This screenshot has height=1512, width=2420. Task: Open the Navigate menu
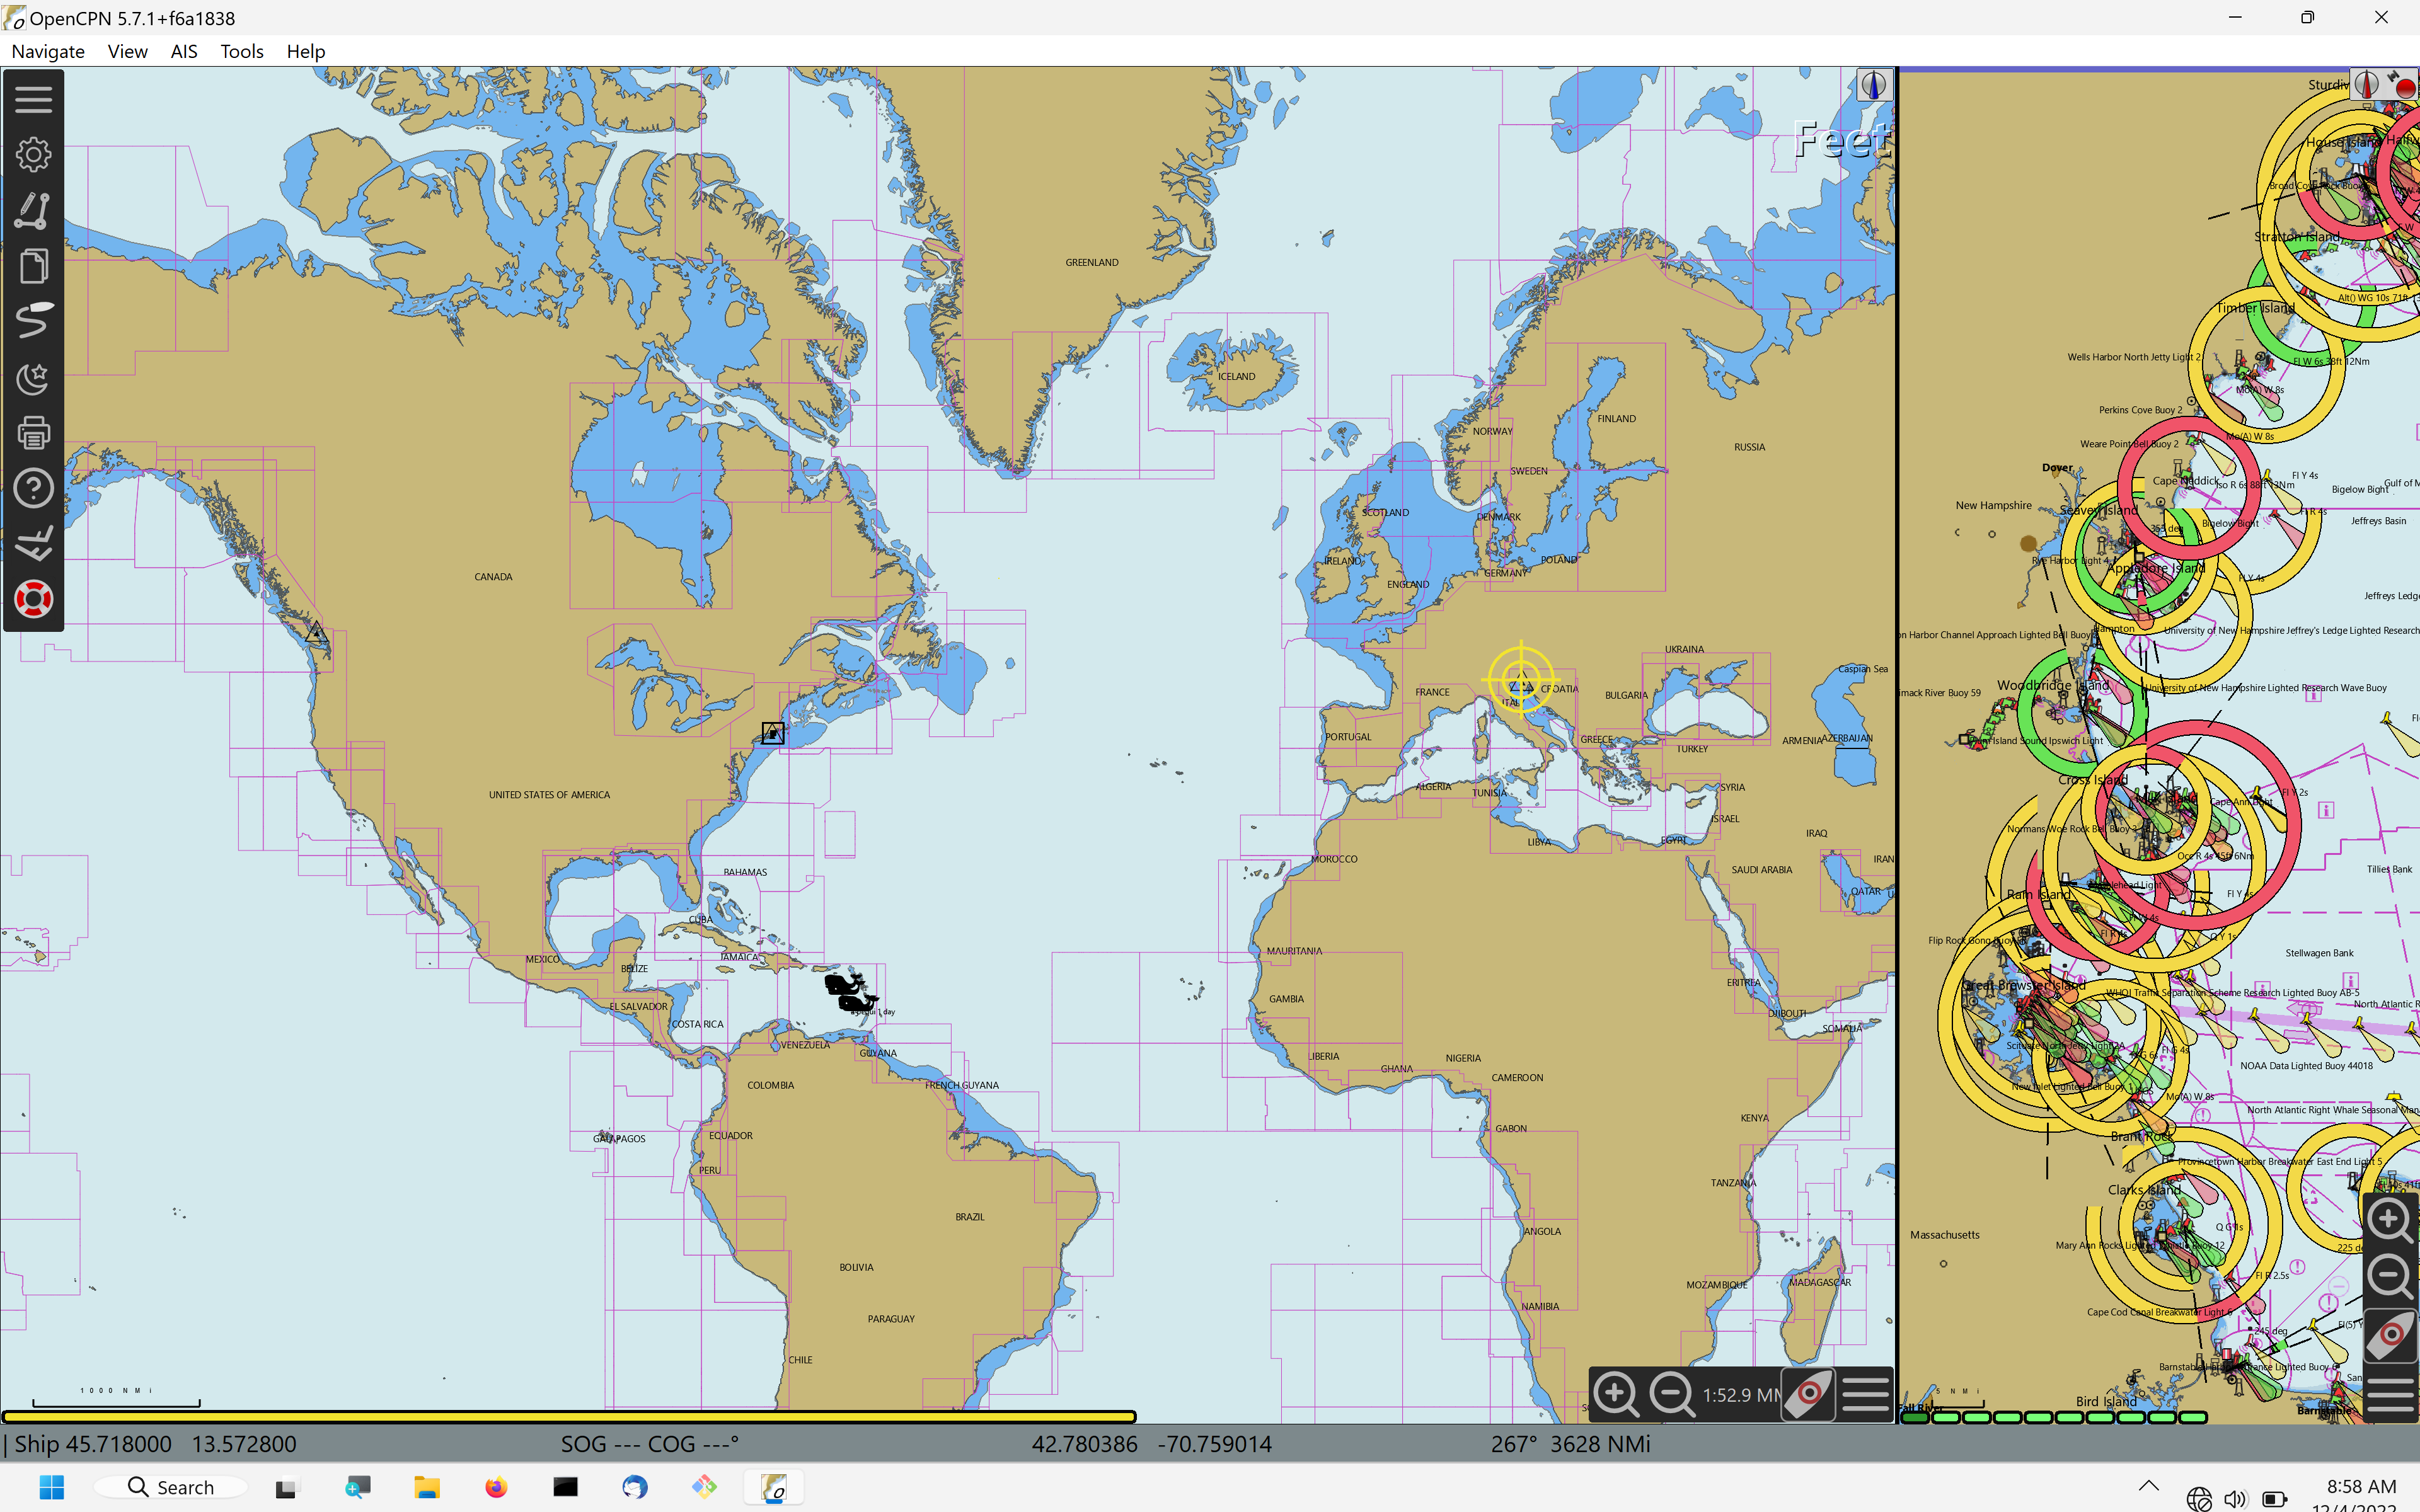pyautogui.click(x=47, y=51)
